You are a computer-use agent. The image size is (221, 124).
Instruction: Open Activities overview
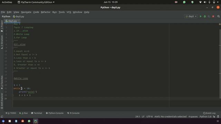click(7, 2)
